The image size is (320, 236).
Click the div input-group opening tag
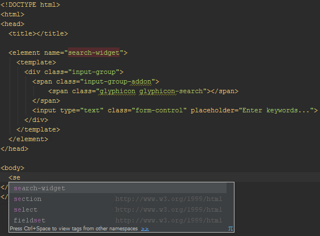pos(74,72)
